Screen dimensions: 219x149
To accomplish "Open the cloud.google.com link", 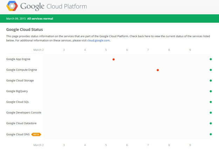I will point(98,40).
